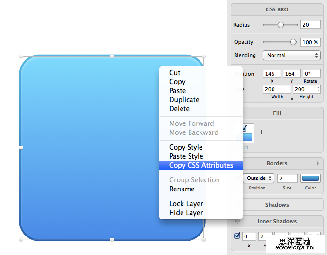The width and height of the screenshot is (327, 255).
Task: Select Copy CSS Attributes
Action: 201,165
